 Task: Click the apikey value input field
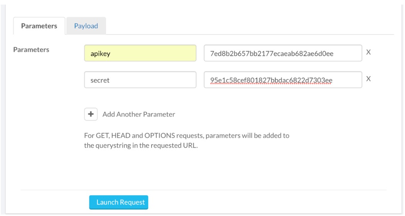283,54
